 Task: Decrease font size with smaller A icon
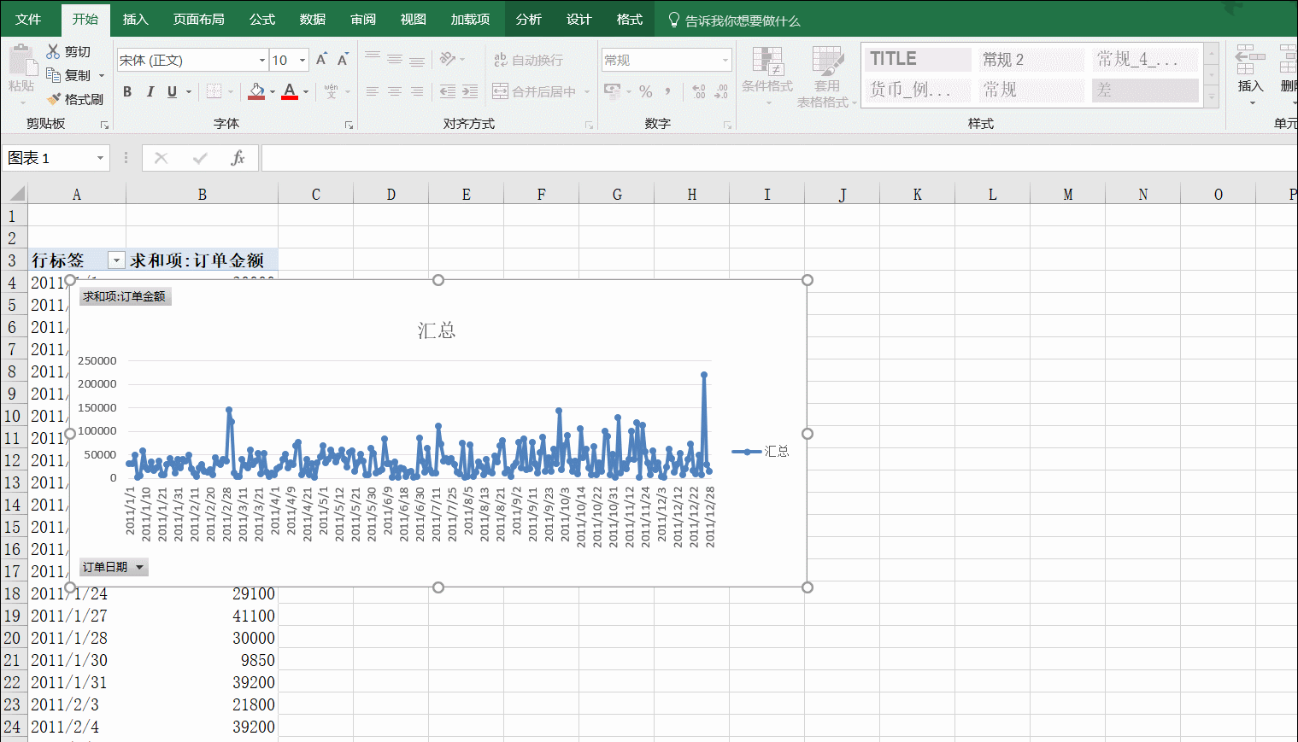click(343, 60)
